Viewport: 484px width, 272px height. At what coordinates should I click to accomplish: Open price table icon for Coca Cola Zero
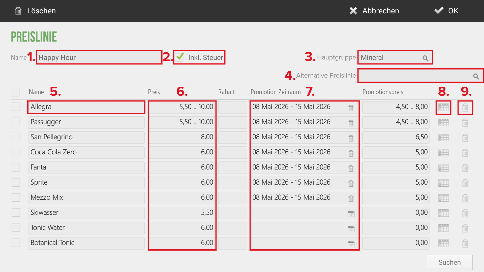(443, 153)
